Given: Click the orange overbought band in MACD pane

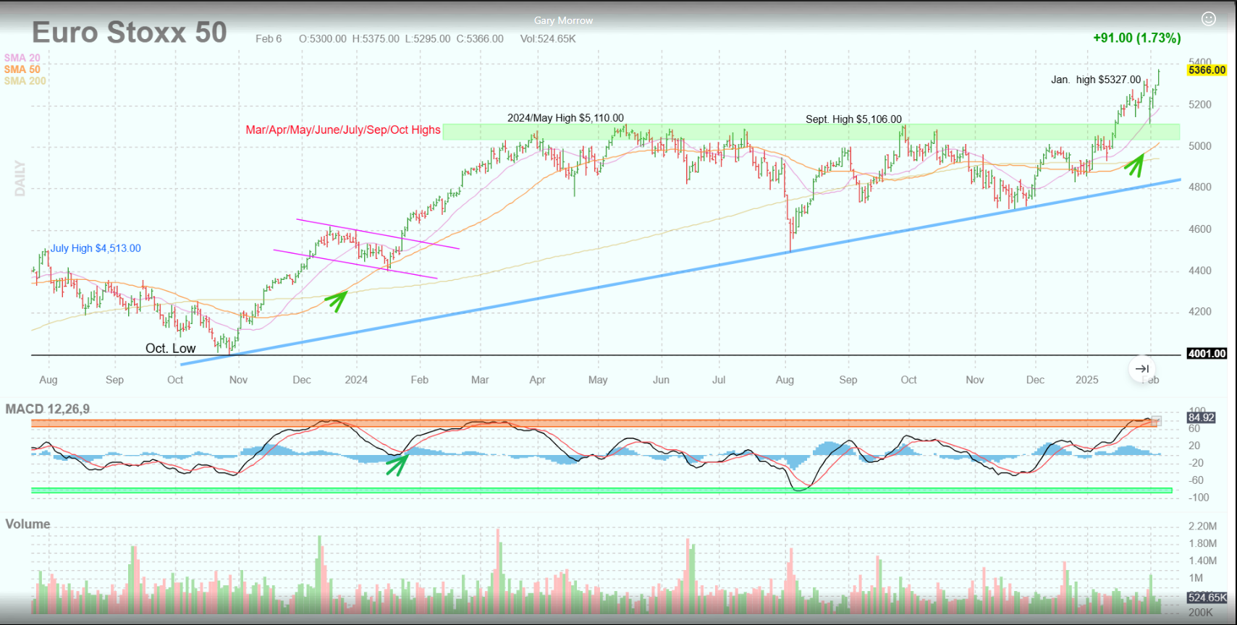Looking at the screenshot, I should tap(594, 423).
